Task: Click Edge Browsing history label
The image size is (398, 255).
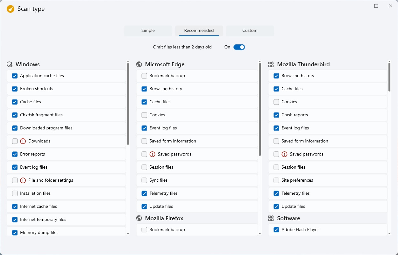Action: 166,89
